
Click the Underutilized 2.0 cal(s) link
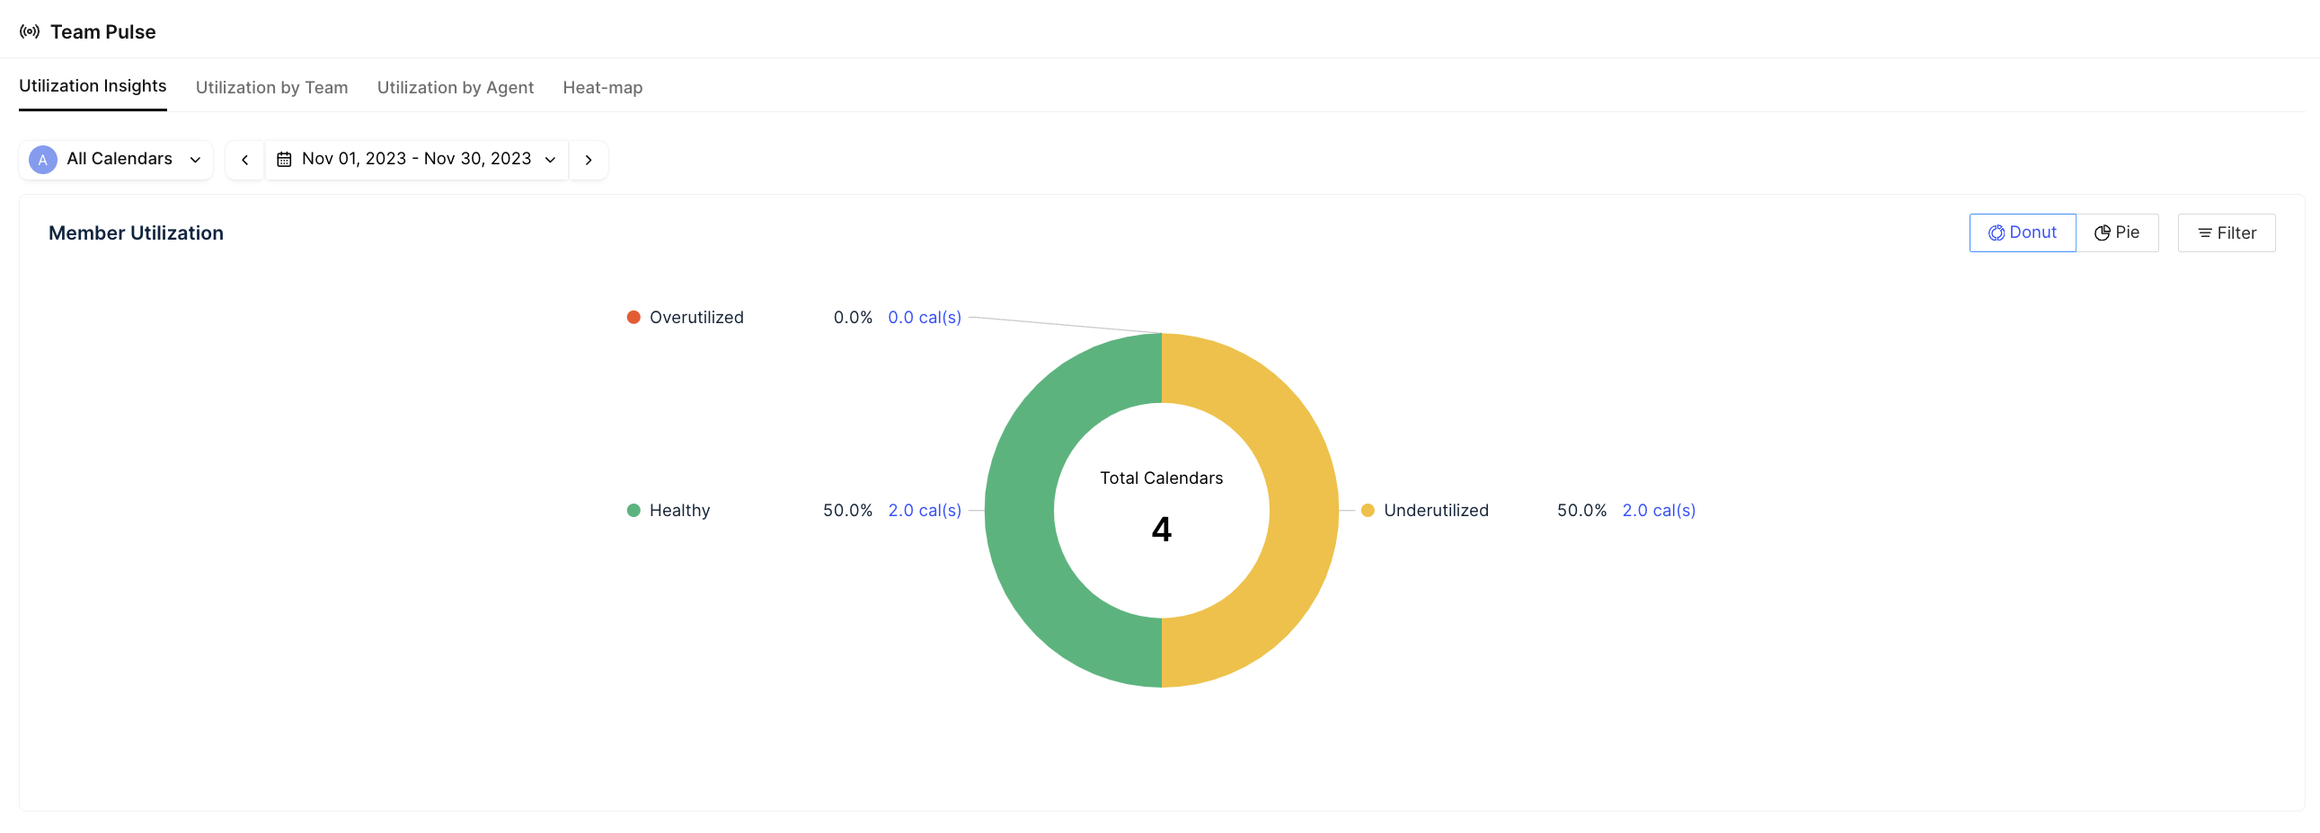[1658, 510]
